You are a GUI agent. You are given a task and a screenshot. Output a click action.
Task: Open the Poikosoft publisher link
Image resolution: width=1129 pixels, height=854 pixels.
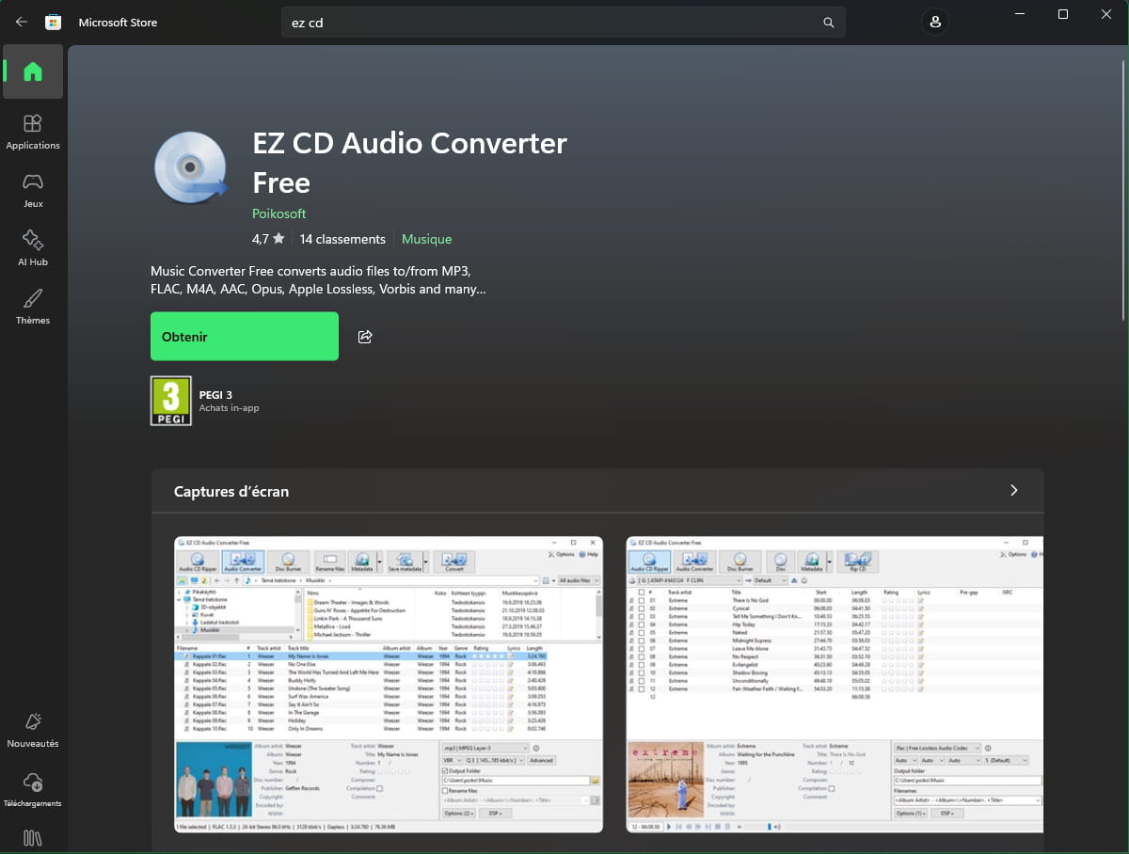pos(278,213)
